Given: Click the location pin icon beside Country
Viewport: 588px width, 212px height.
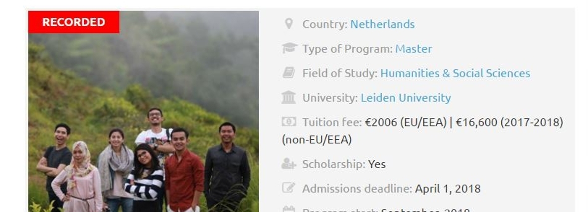Looking at the screenshot, I should pos(289,23).
